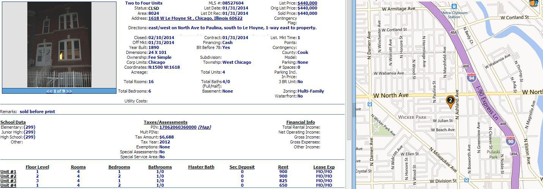
Task: Click the Financial Info heading
Action: pos(301,122)
